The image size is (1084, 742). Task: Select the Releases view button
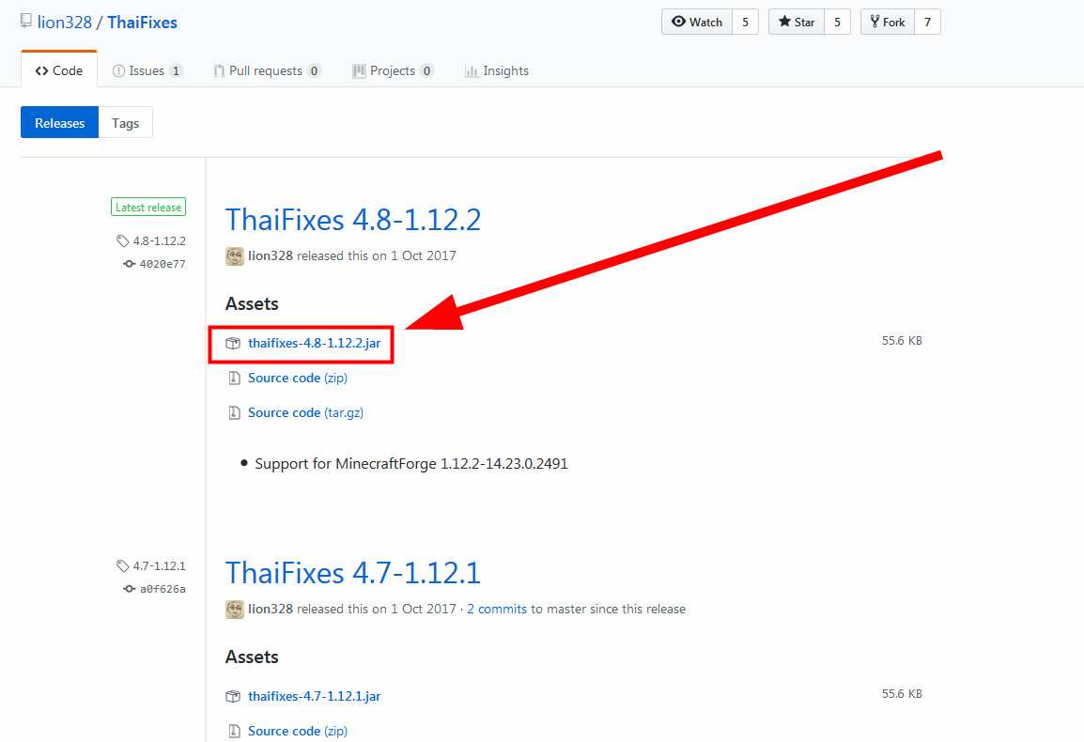click(x=59, y=123)
